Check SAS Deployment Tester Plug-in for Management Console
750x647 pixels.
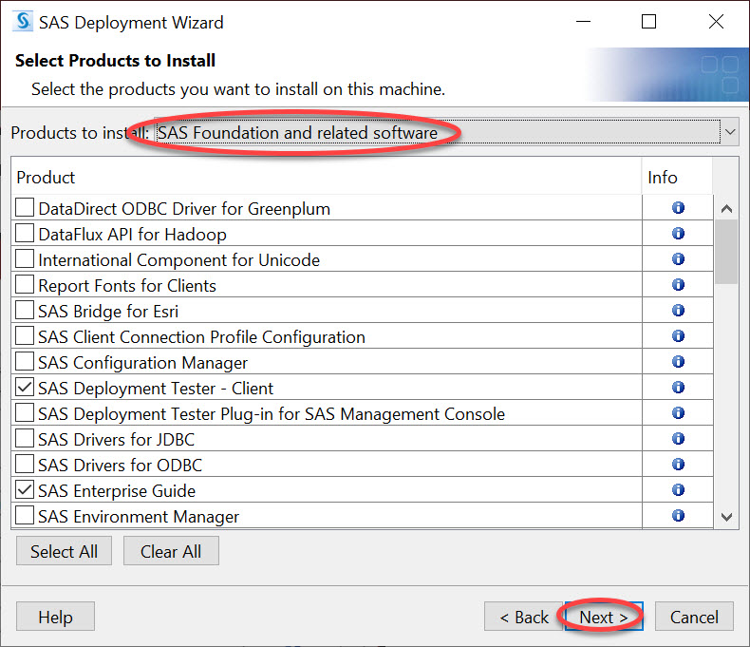coord(25,413)
